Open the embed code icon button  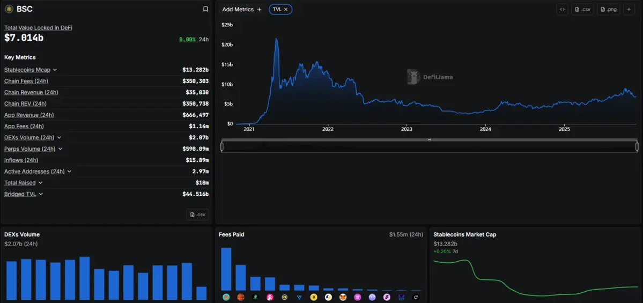pos(562,9)
